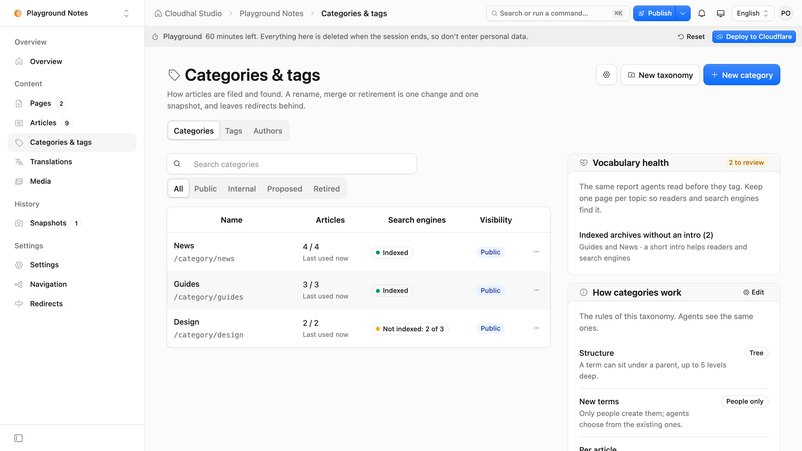The width and height of the screenshot is (802, 451).
Task: Click the Vocabulary health heart icon
Action: pyautogui.click(x=583, y=163)
